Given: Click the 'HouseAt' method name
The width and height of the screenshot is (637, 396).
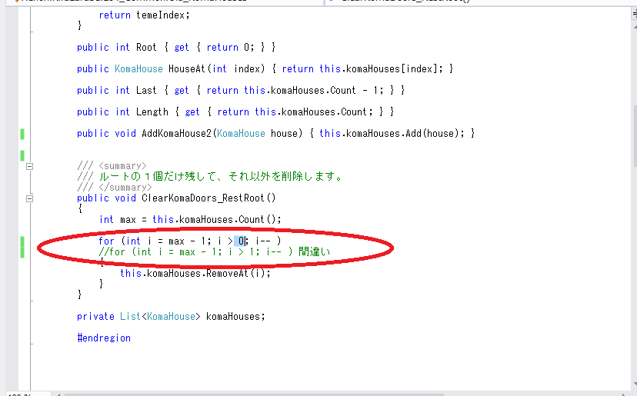Looking at the screenshot, I should tap(187, 69).
